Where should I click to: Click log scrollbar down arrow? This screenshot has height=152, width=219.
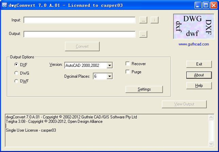(x=211, y=144)
